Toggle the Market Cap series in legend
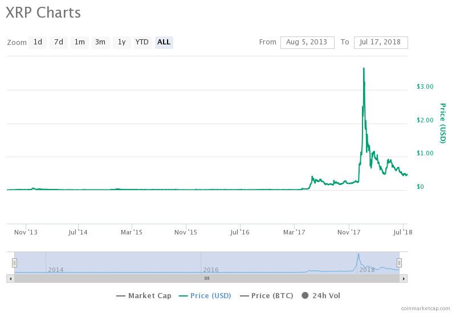 (144, 296)
